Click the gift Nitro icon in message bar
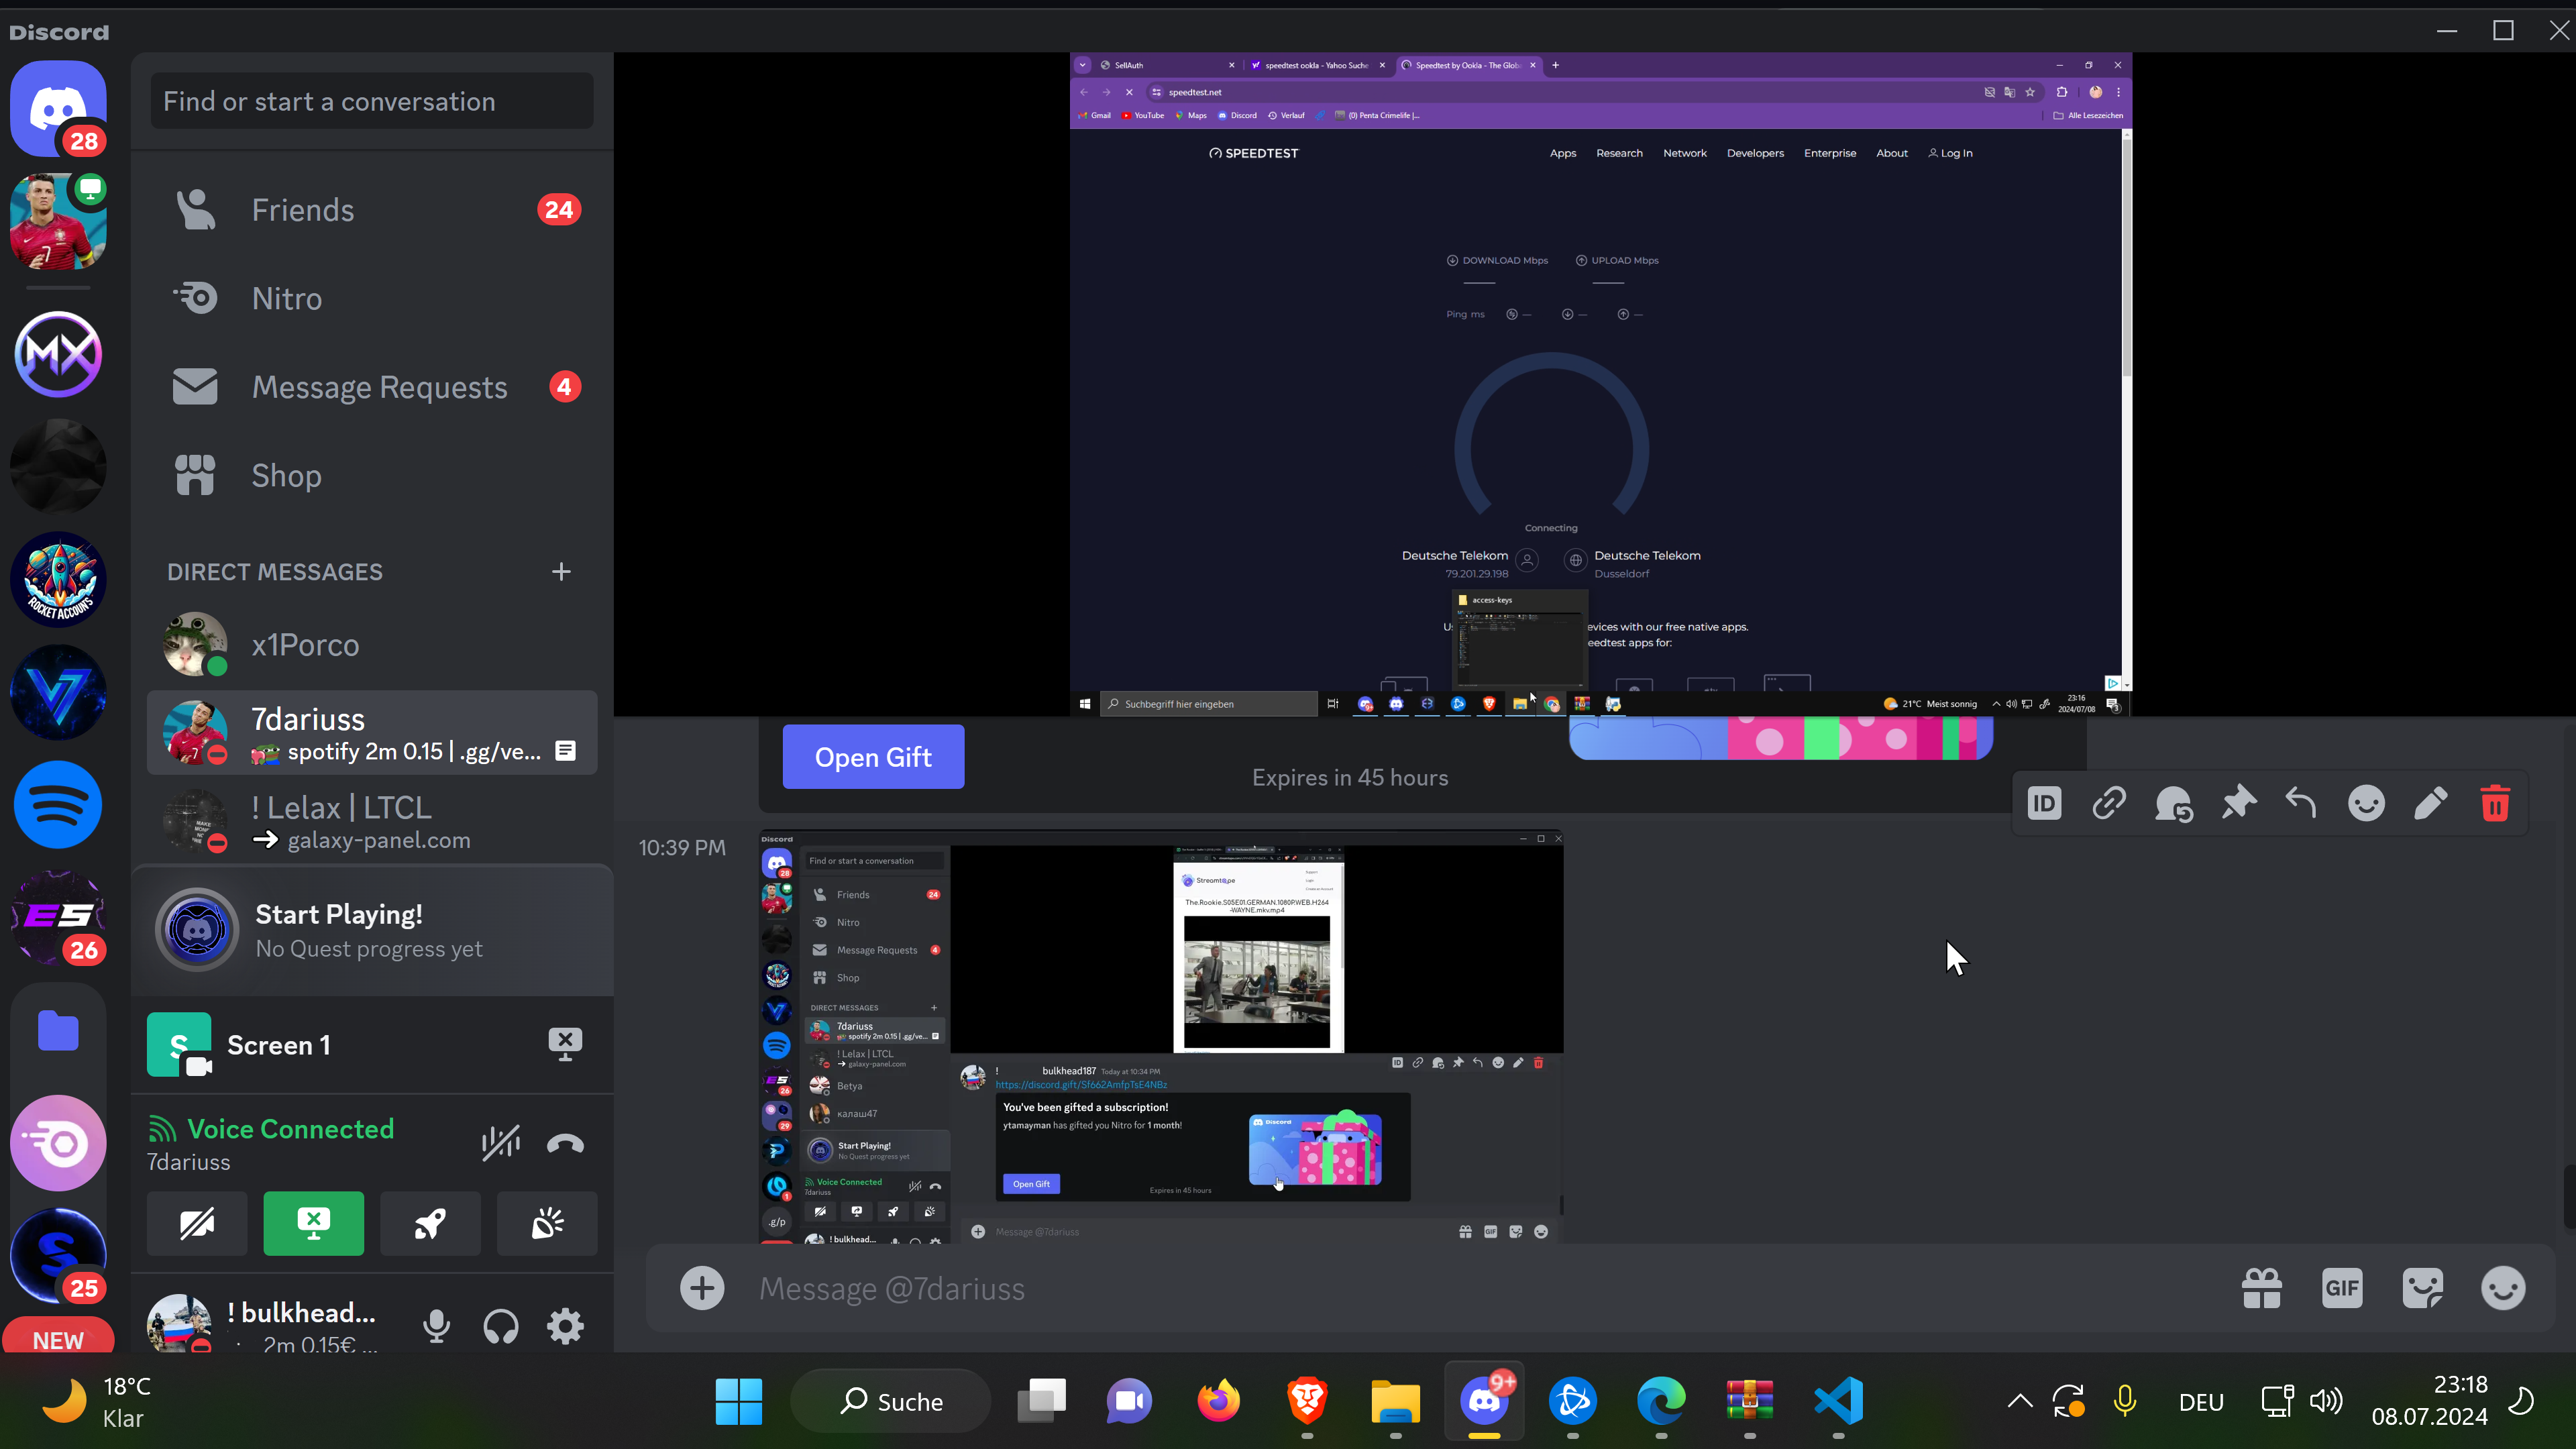This screenshot has width=2576, height=1449. point(2262,1288)
